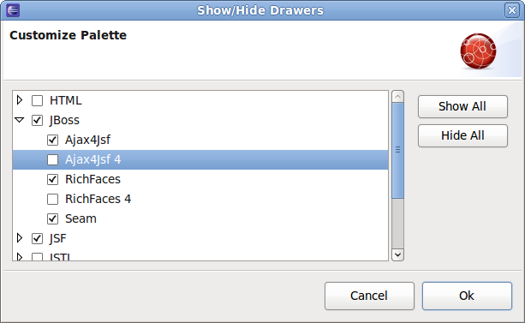This screenshot has width=525, height=323.
Task: Select the Seam tree item
Action: pyautogui.click(x=81, y=218)
